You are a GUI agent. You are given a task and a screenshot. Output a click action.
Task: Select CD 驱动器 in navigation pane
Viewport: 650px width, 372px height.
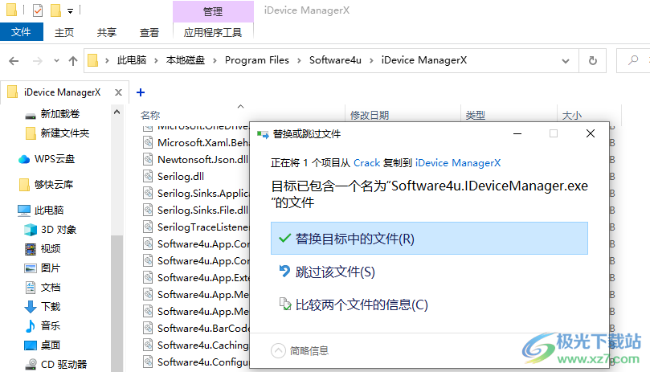(63, 364)
